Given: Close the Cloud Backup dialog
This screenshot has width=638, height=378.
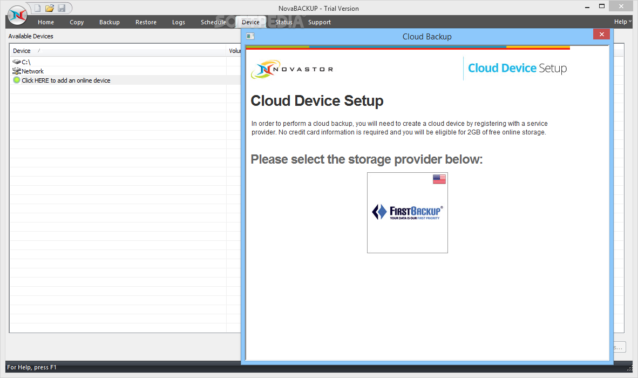Looking at the screenshot, I should 601,34.
